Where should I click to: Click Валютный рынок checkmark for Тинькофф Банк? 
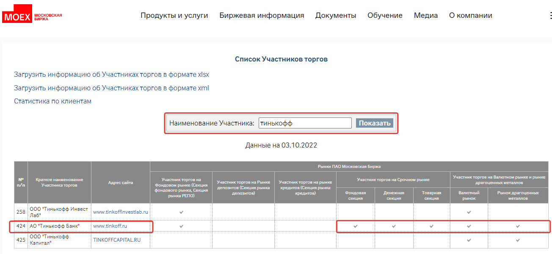(x=469, y=226)
